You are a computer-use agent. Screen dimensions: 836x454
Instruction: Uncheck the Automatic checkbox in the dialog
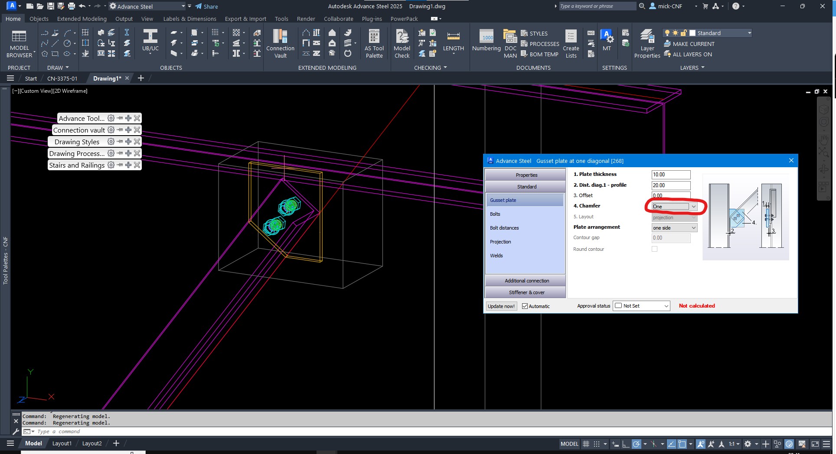(x=525, y=306)
